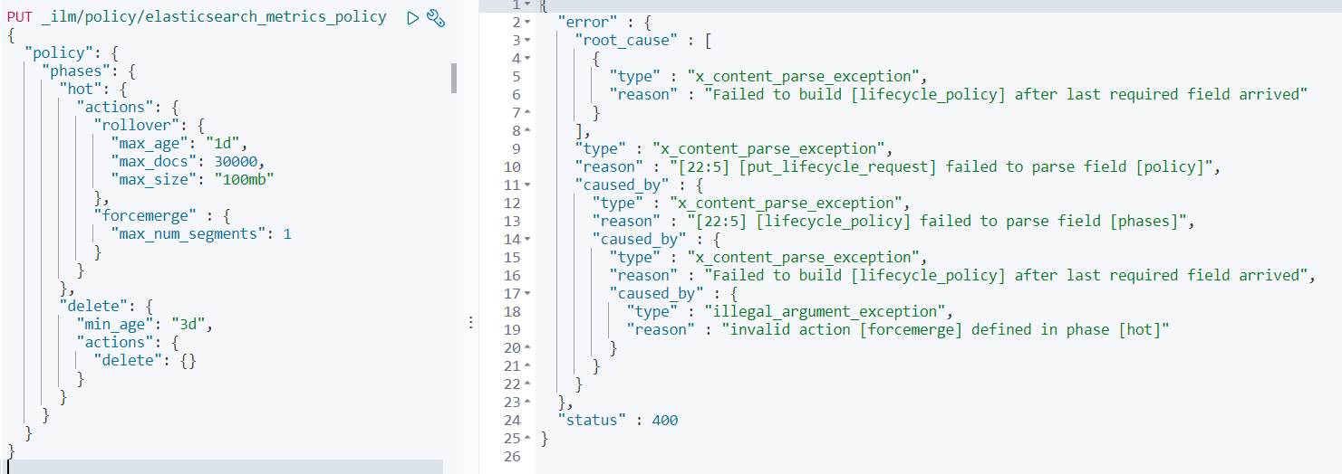Collapse the nested "caused_by" on line 14
Image resolution: width=1342 pixels, height=474 pixels.
click(527, 239)
